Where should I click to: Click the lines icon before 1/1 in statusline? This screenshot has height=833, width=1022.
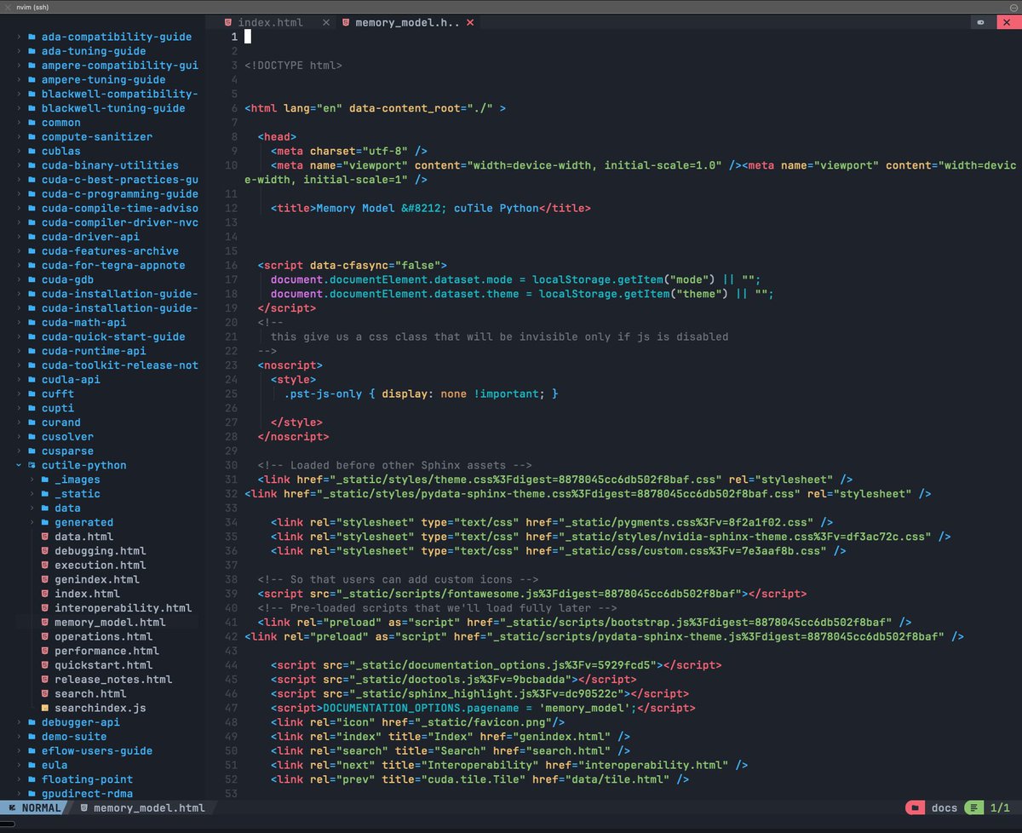click(974, 807)
